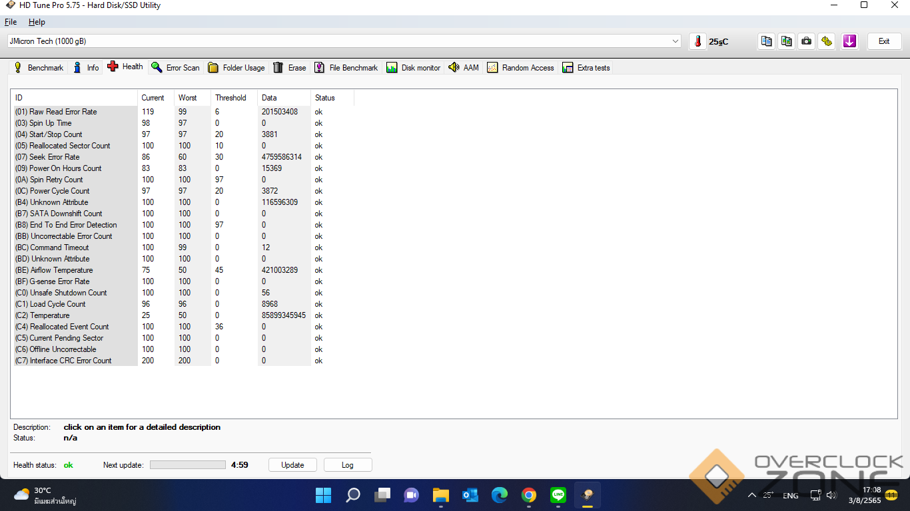The height and width of the screenshot is (511, 910).
Task: Open the Windows Start menu
Action: [323, 495]
